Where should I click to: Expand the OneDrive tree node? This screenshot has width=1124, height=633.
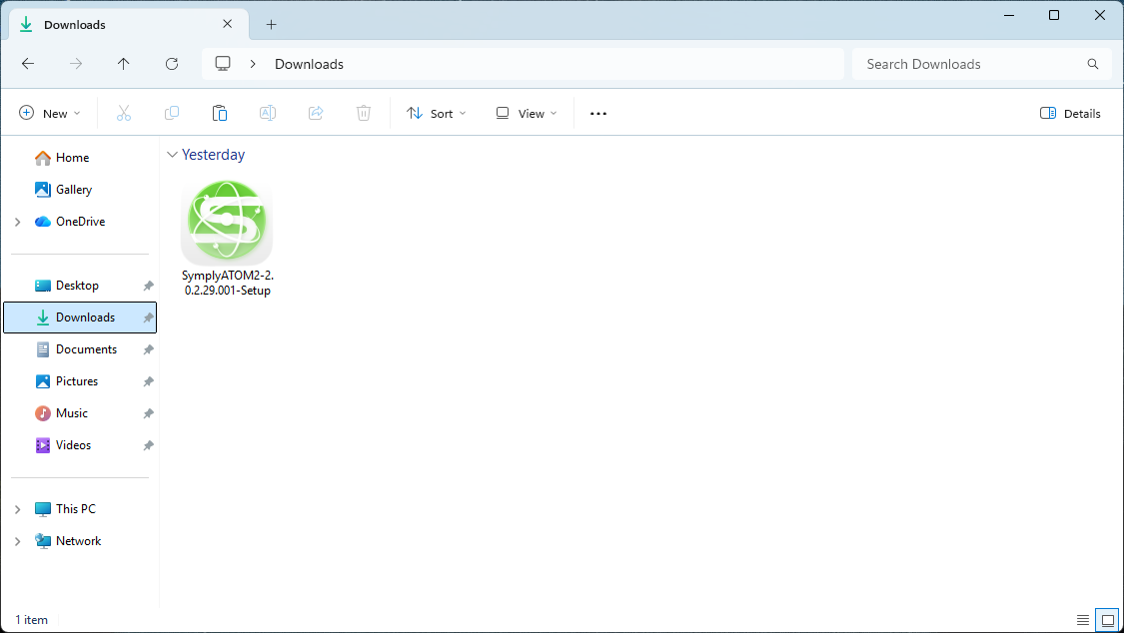18,222
